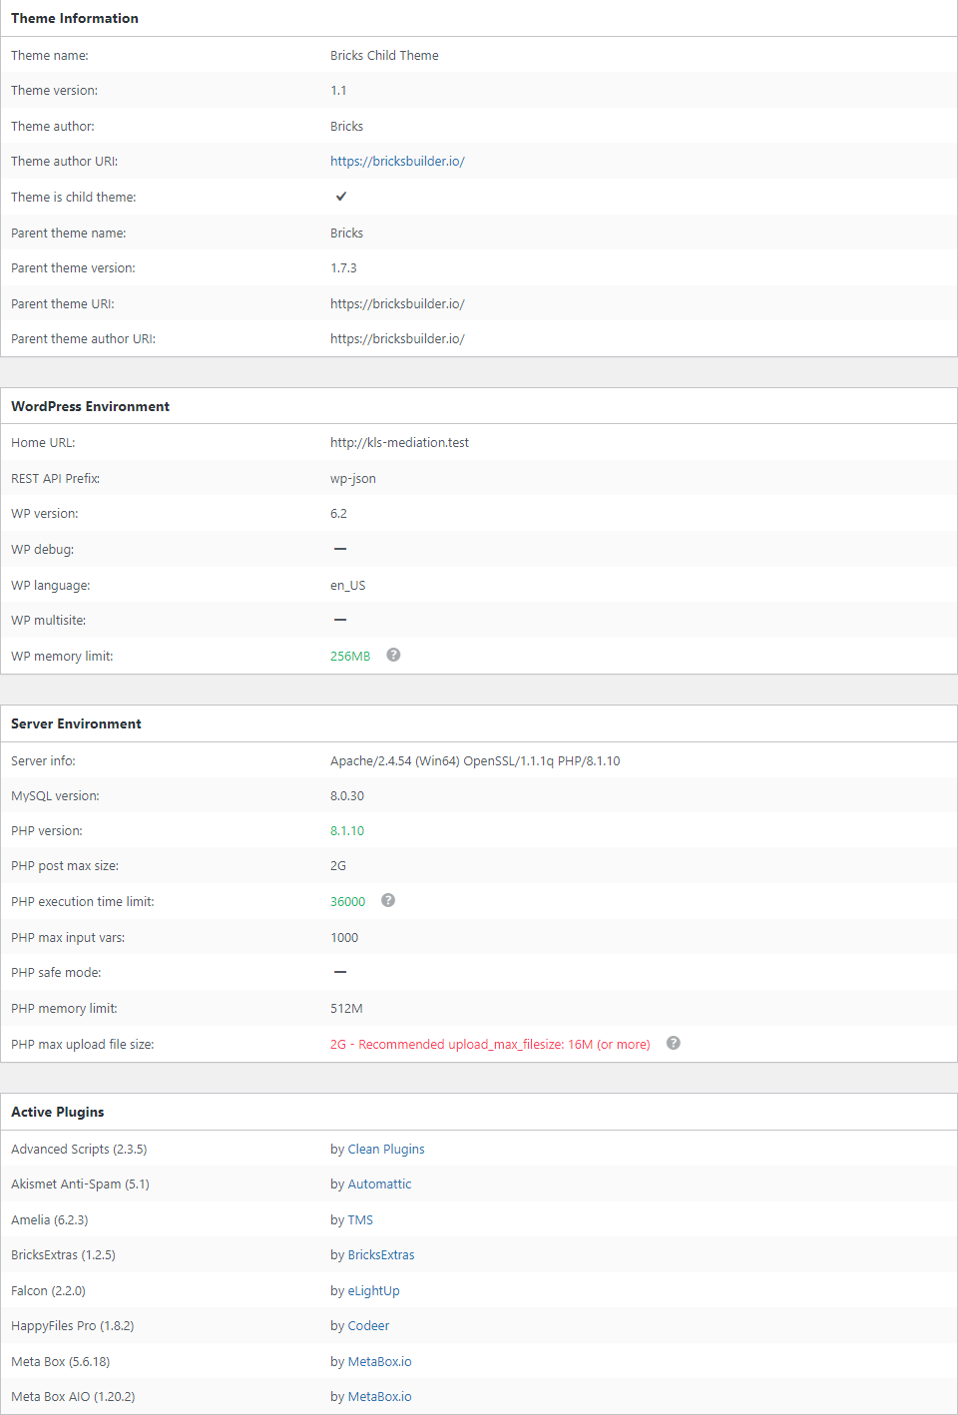Click help icon beside PHP execution time limit
The image size is (958, 1415).
(388, 900)
